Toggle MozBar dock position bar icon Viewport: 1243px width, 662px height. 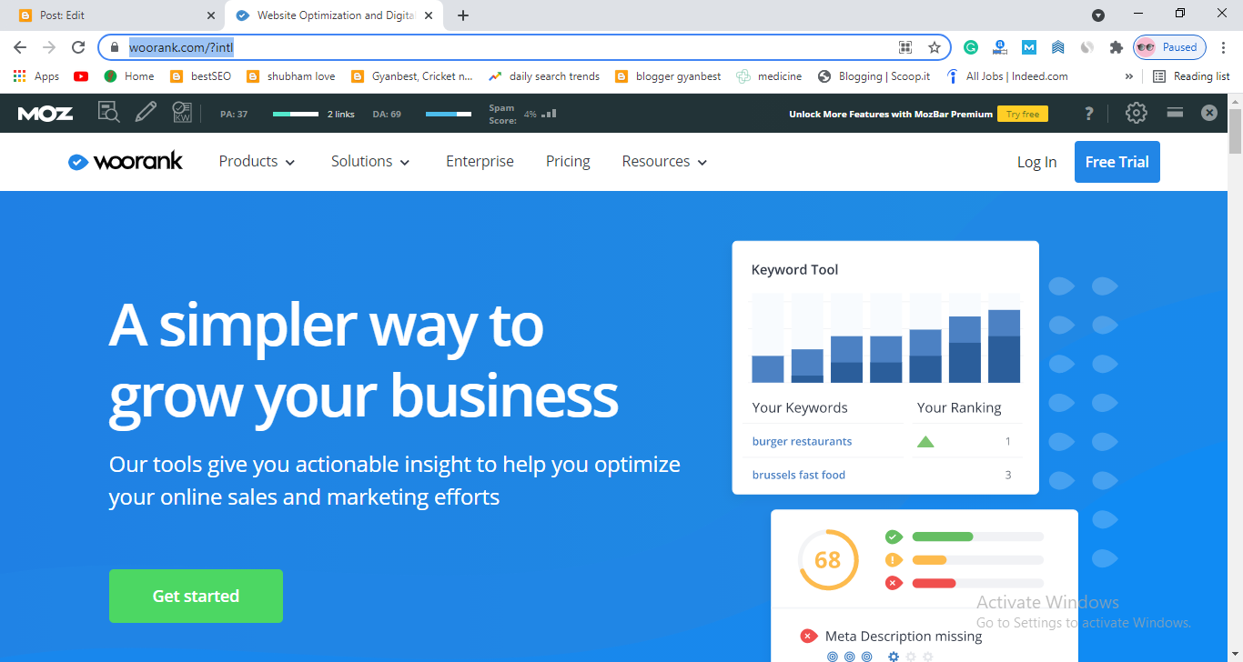tap(1175, 113)
